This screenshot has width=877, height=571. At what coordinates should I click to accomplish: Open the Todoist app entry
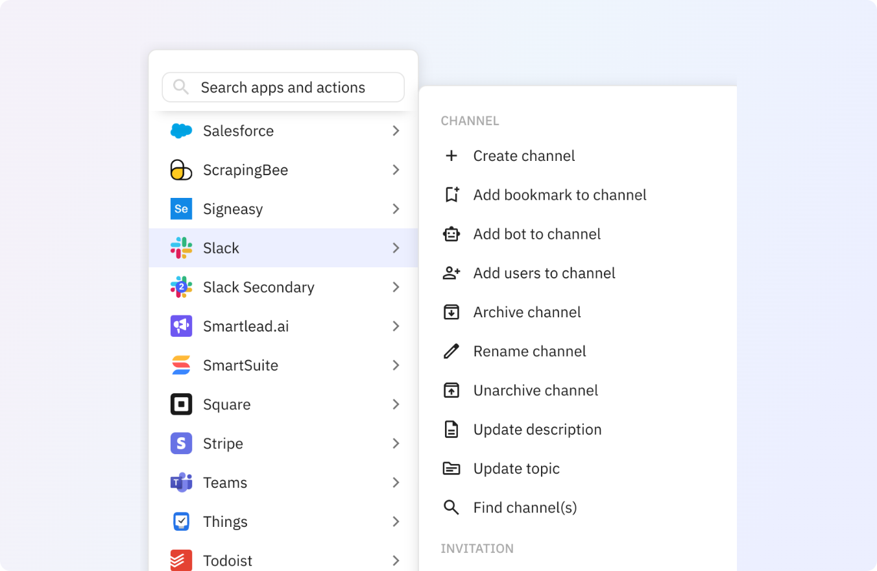(x=283, y=556)
